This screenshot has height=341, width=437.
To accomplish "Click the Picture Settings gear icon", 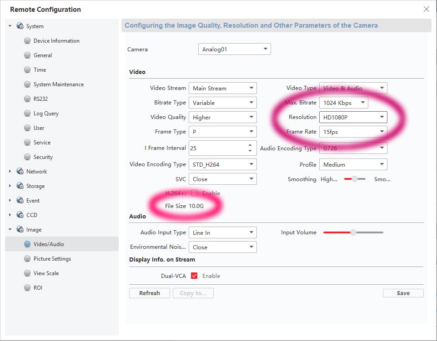I will point(27,259).
